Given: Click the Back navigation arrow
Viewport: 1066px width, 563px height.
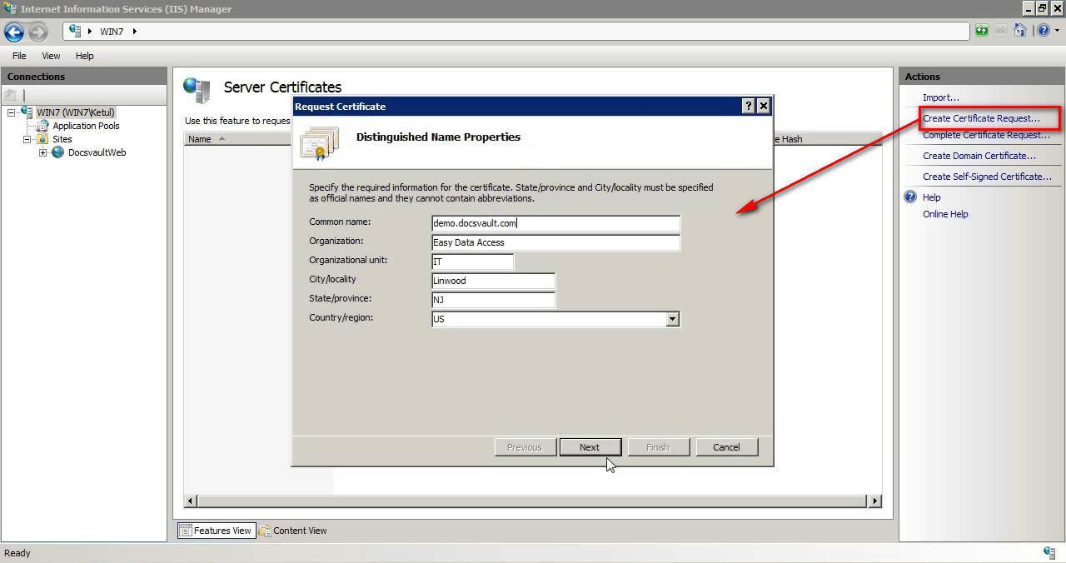Looking at the screenshot, I should 13,32.
